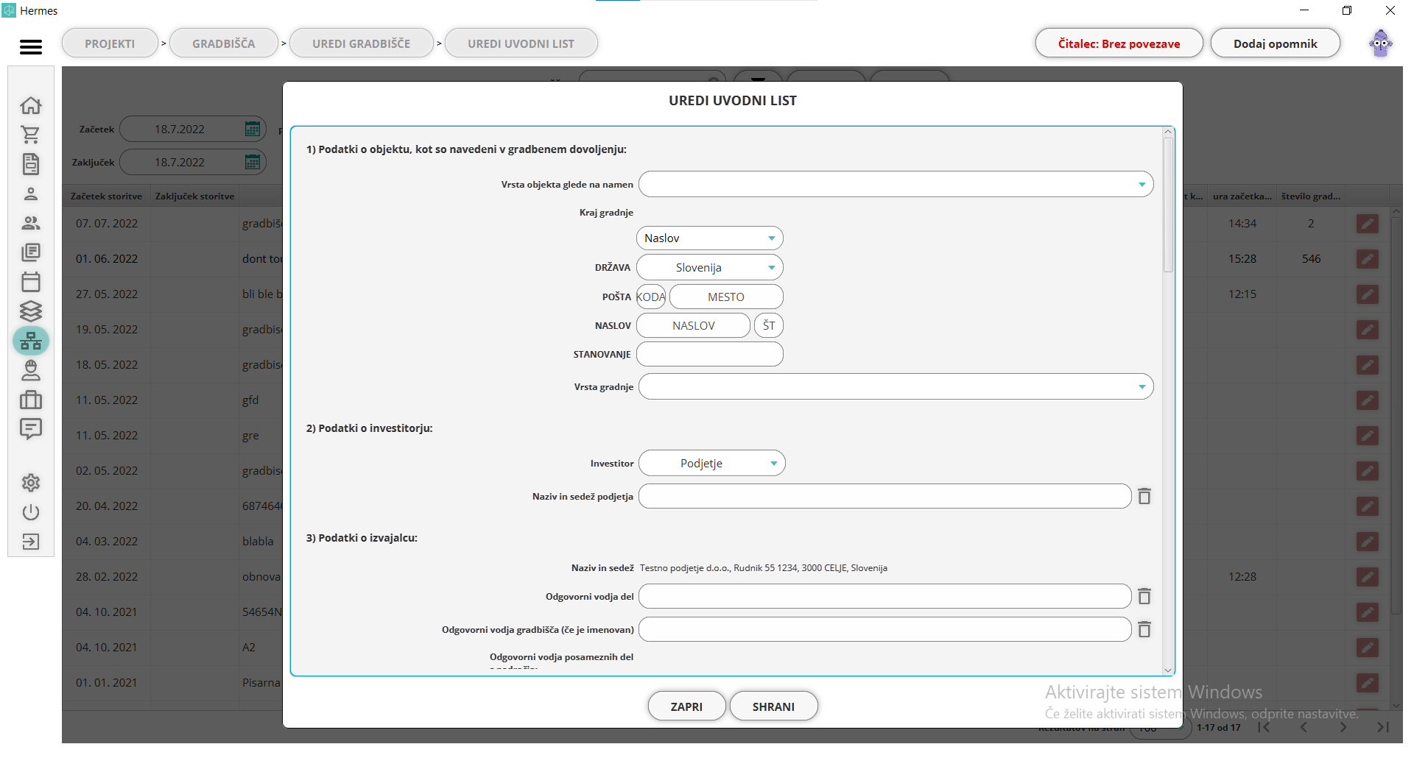Open briefcase sidebar icon

(x=31, y=400)
